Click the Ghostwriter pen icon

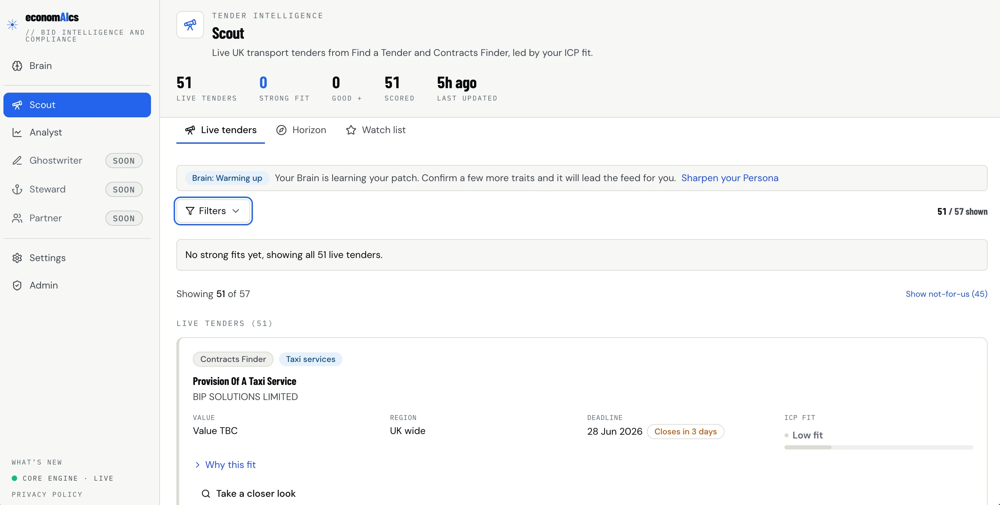pyautogui.click(x=17, y=160)
